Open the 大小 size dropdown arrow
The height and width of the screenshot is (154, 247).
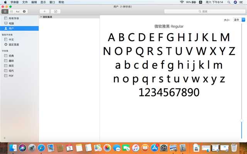coord(244,20)
